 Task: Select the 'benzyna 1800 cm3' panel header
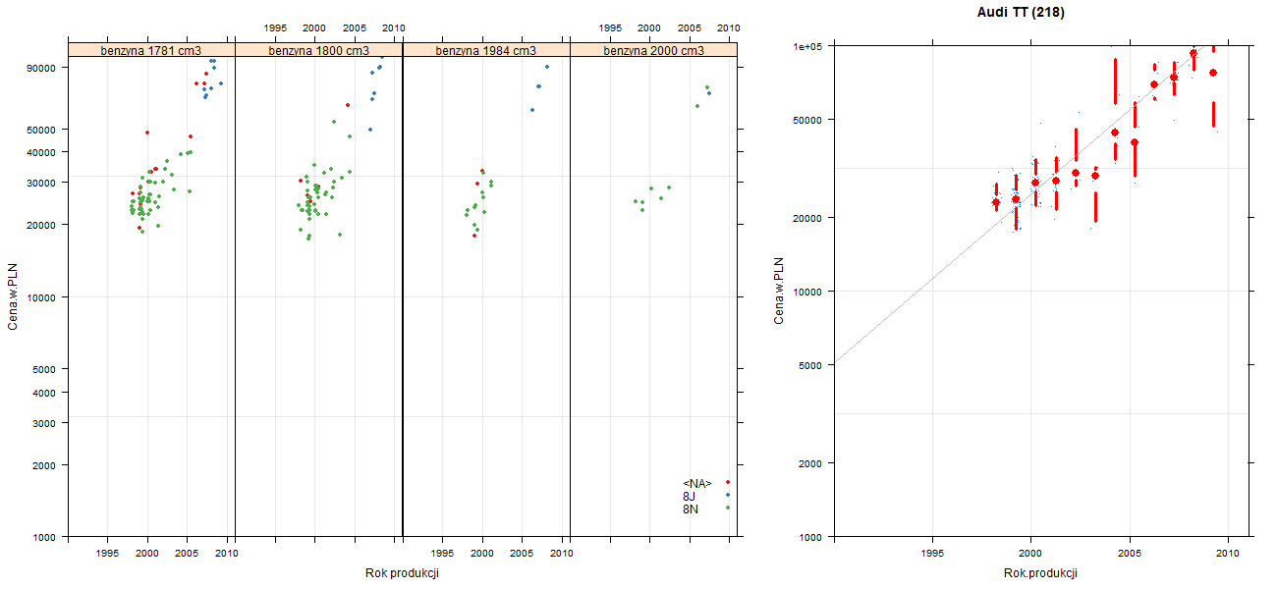coord(319,50)
